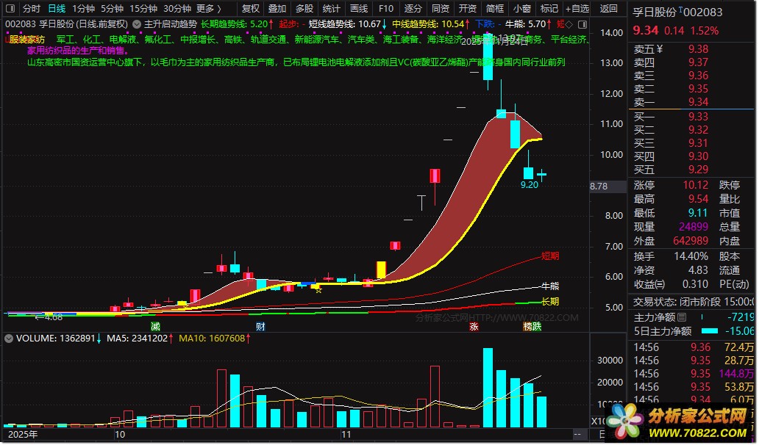Image resolution: width=759 pixels, height=445 pixels.
Task: Click the tallest cyan volume bar
Action: pyautogui.click(x=488, y=388)
